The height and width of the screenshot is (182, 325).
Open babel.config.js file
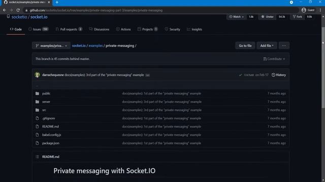pos(52,135)
